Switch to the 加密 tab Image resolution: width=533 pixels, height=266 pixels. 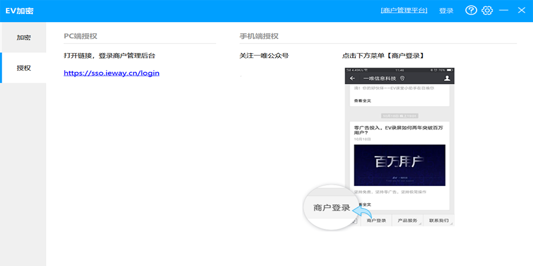coord(23,37)
